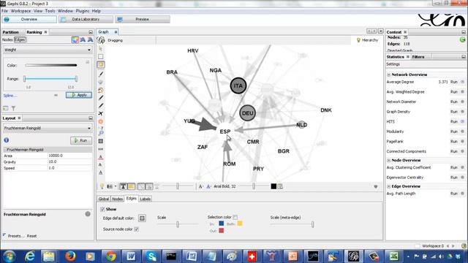This screenshot has width=468, height=263.
Task: Collapse the Fruchterman Reingold properties group
Action: coord(5,149)
